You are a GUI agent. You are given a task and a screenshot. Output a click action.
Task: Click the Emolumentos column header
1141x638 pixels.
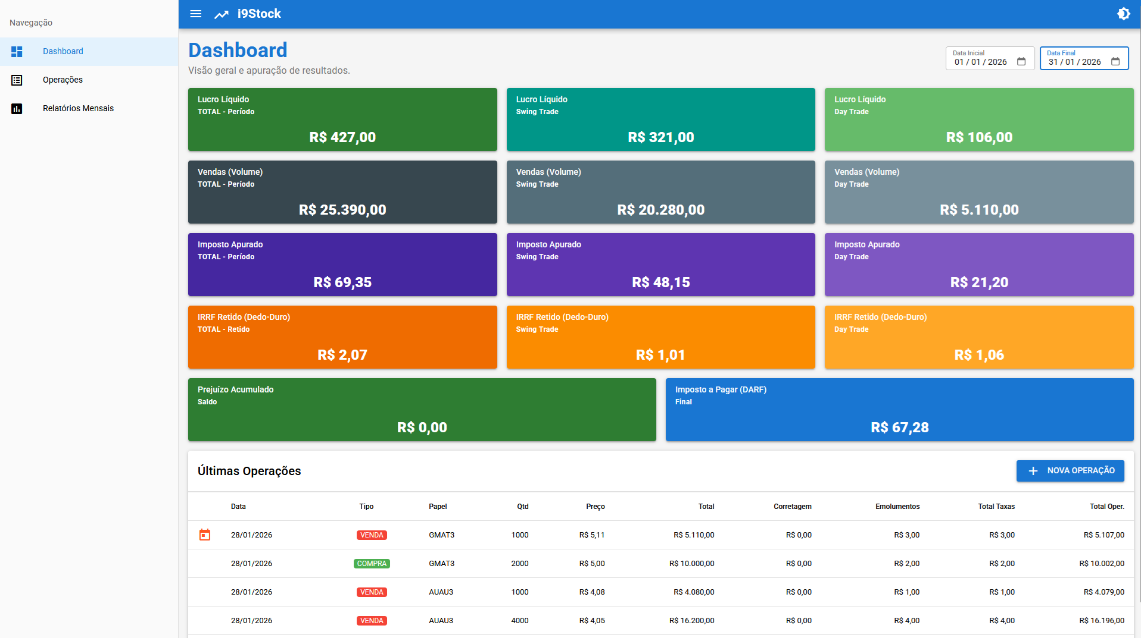point(897,507)
